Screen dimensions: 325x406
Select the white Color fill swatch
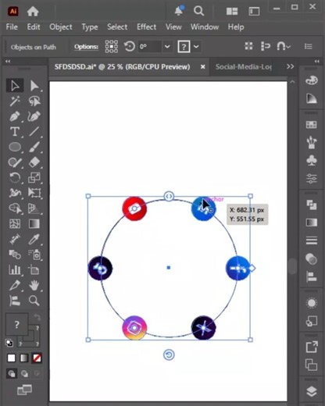tap(11, 358)
